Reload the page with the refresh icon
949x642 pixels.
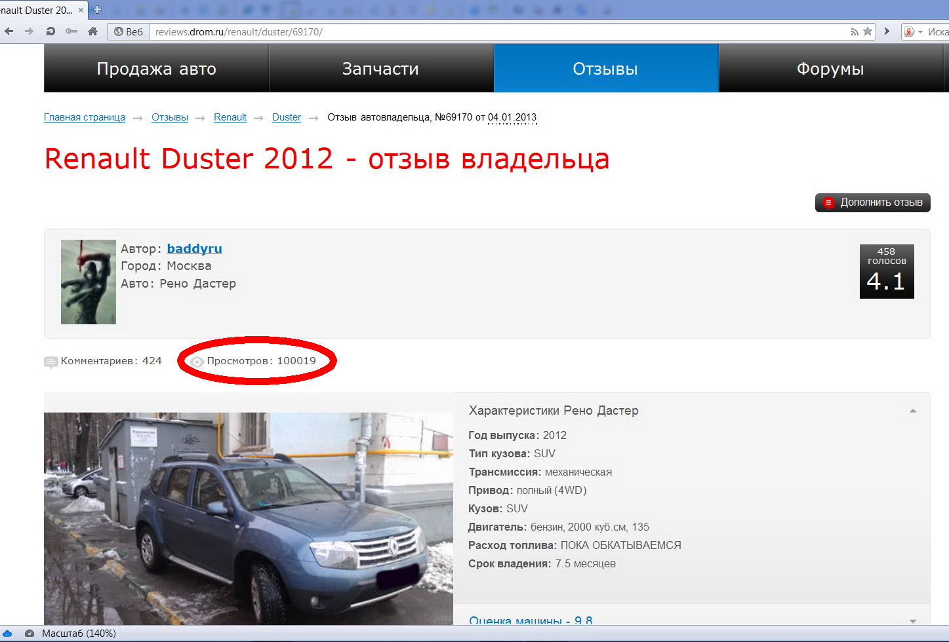pyautogui.click(x=50, y=31)
